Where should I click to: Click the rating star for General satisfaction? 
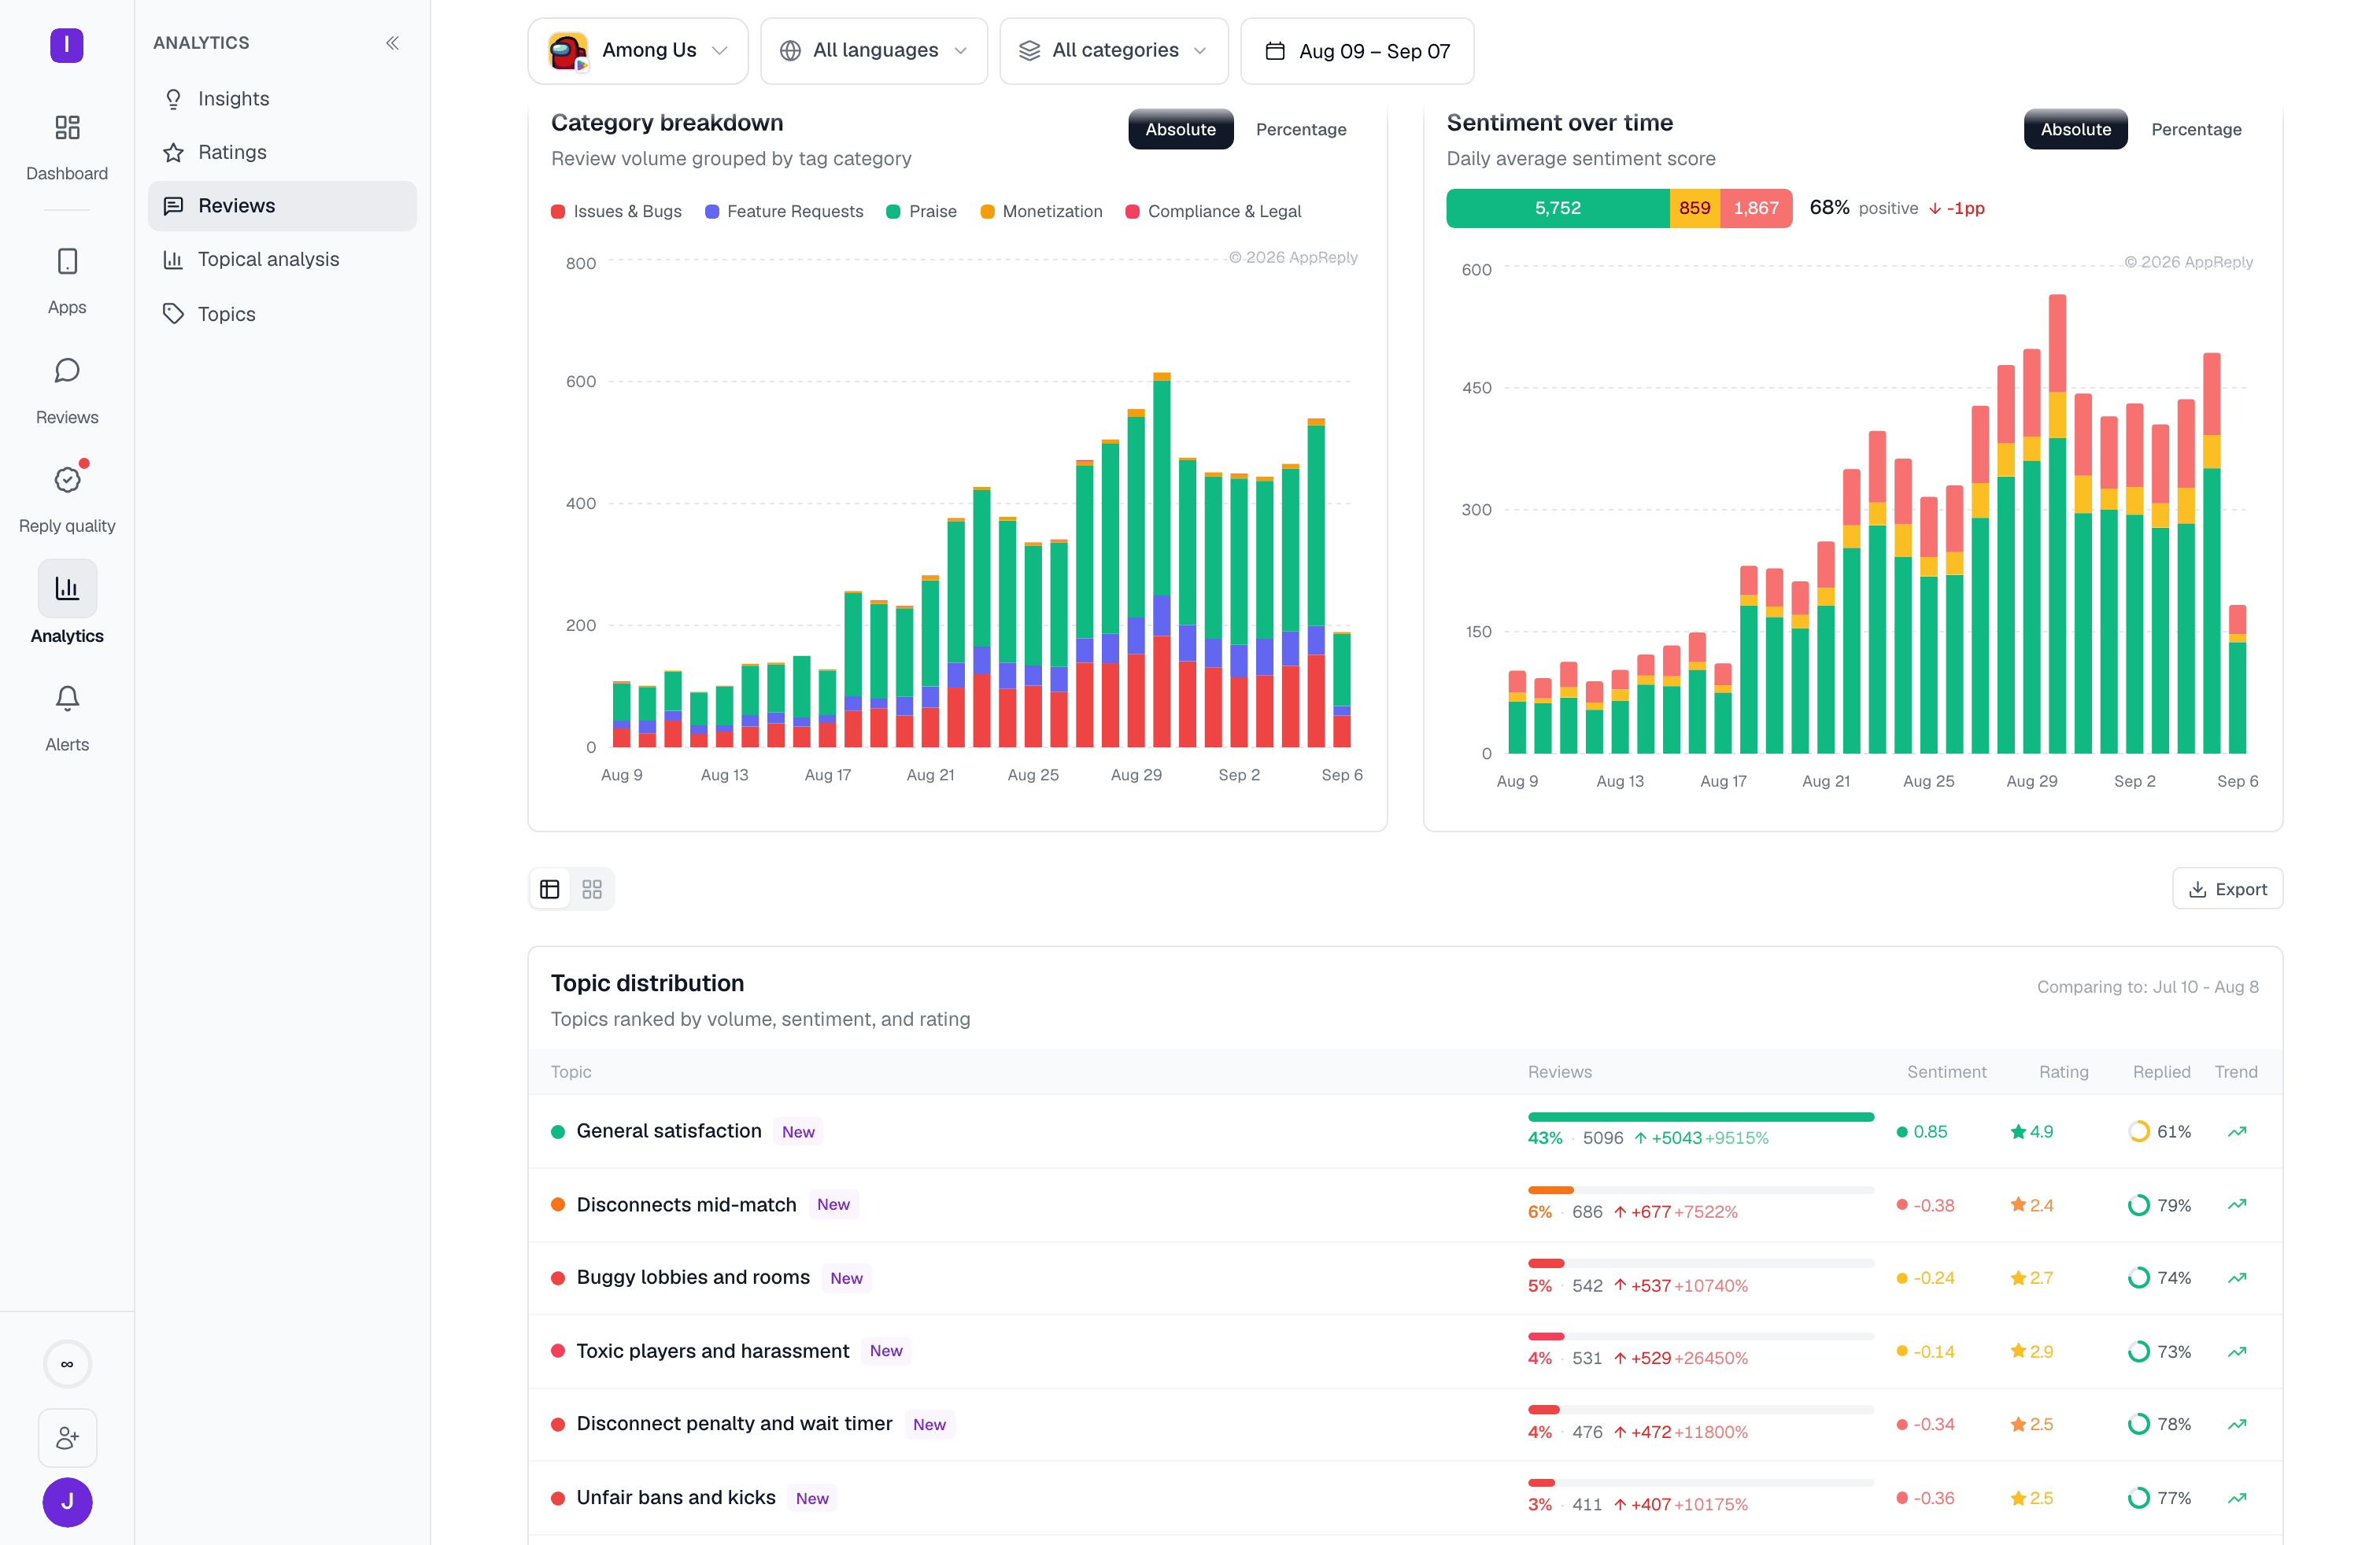coord(2018,1131)
